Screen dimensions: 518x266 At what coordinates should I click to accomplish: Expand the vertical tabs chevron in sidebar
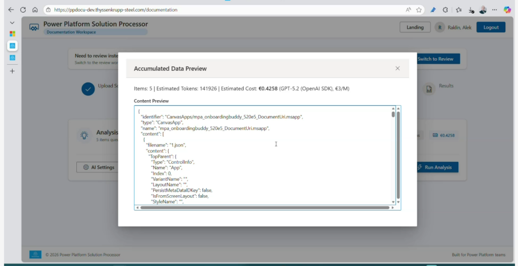point(12,23)
